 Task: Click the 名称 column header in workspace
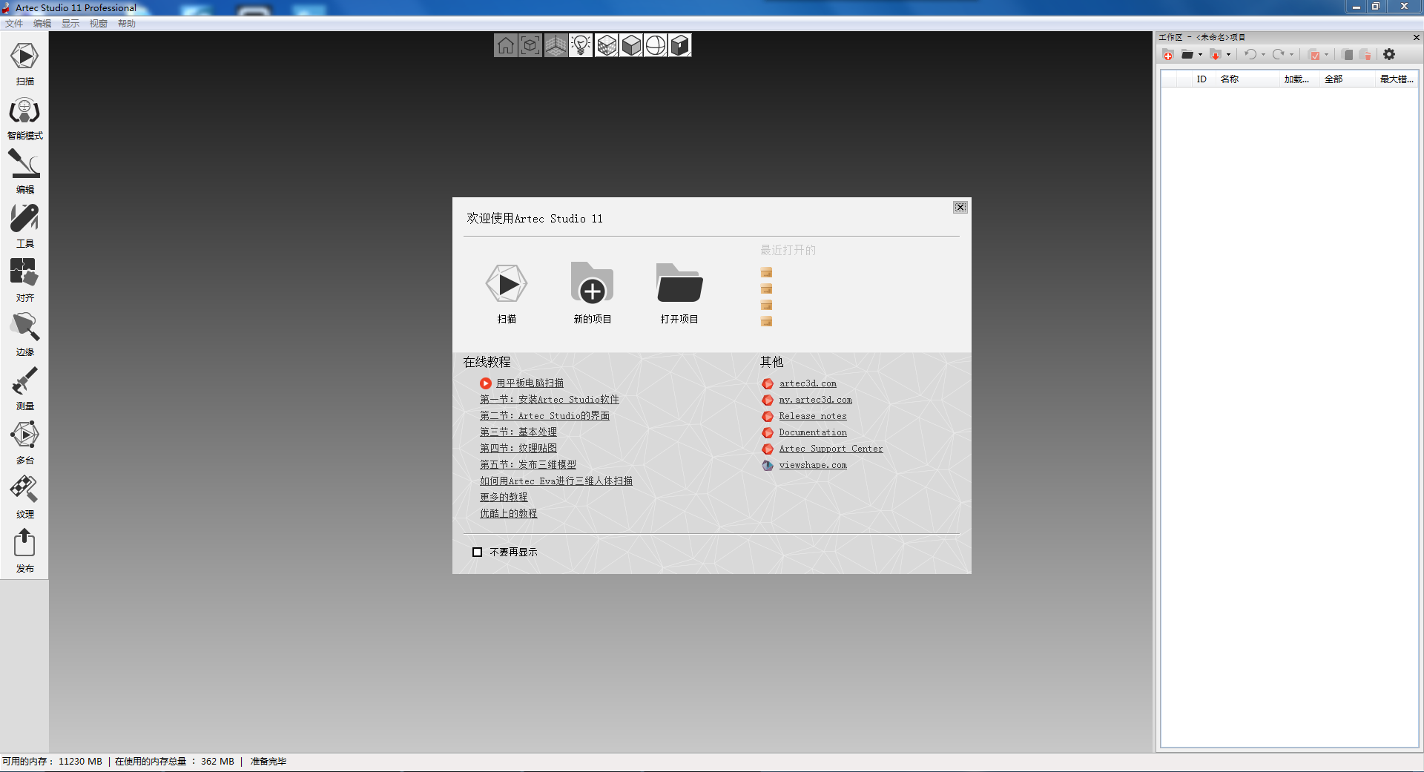pos(1230,79)
